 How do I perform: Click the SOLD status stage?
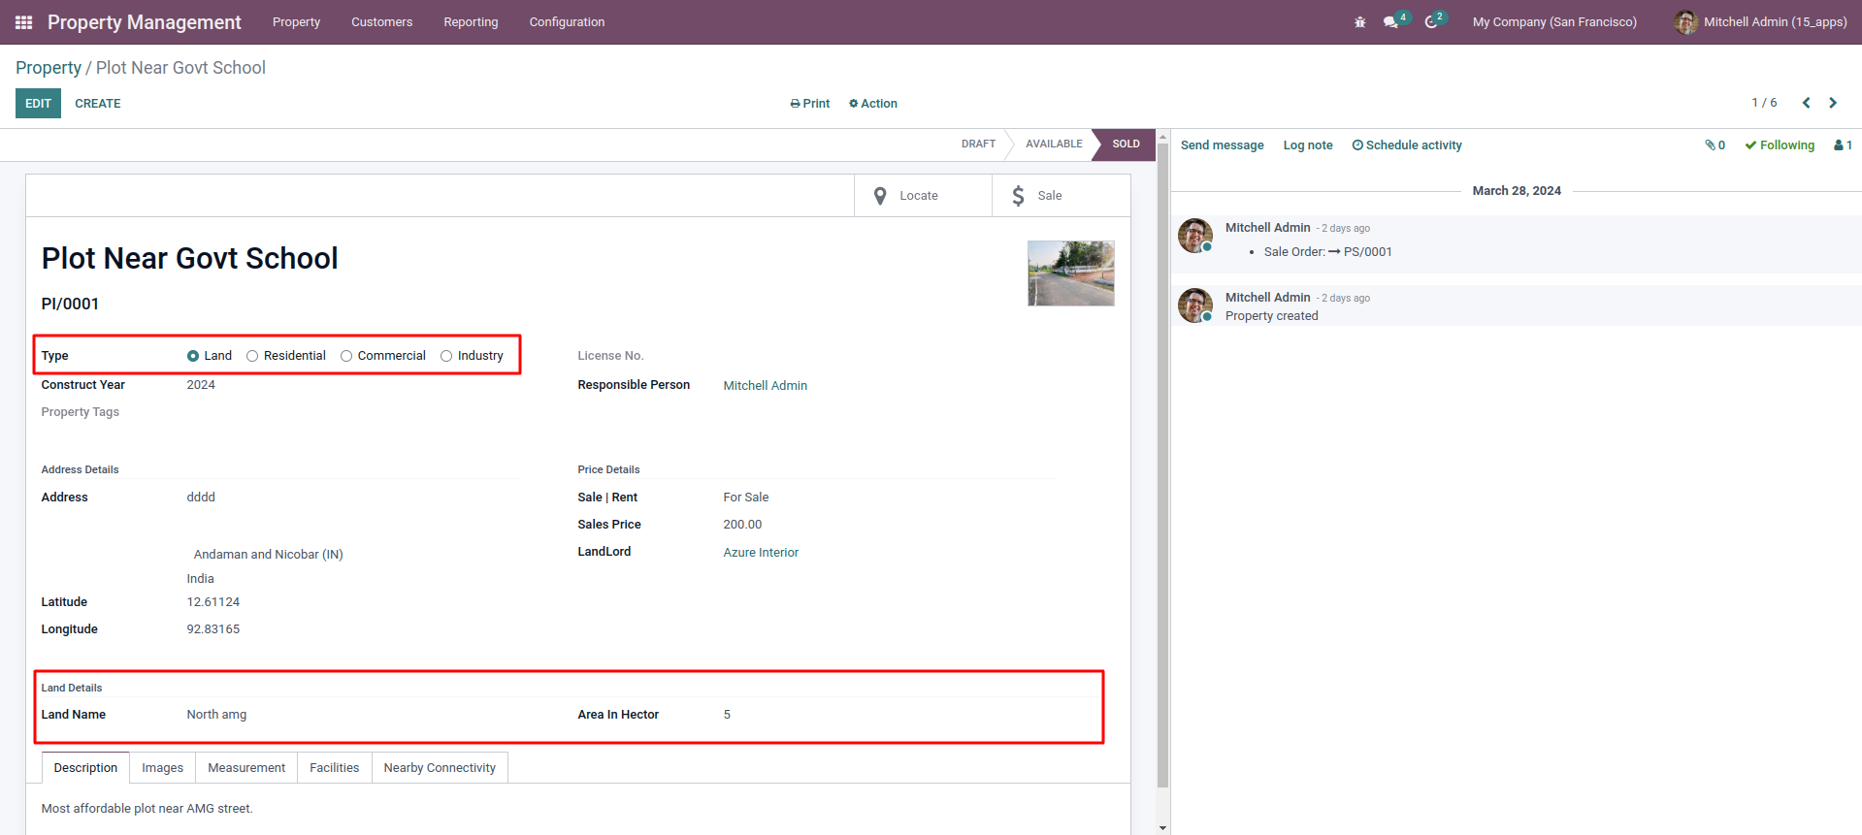click(x=1126, y=145)
